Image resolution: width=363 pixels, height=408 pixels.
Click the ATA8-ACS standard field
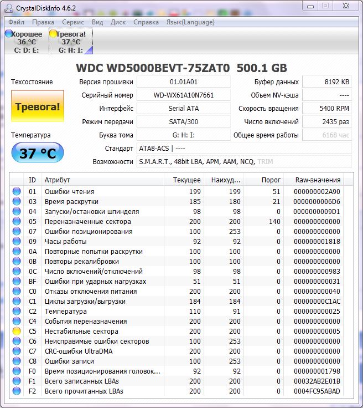pyautogui.click(x=244, y=149)
